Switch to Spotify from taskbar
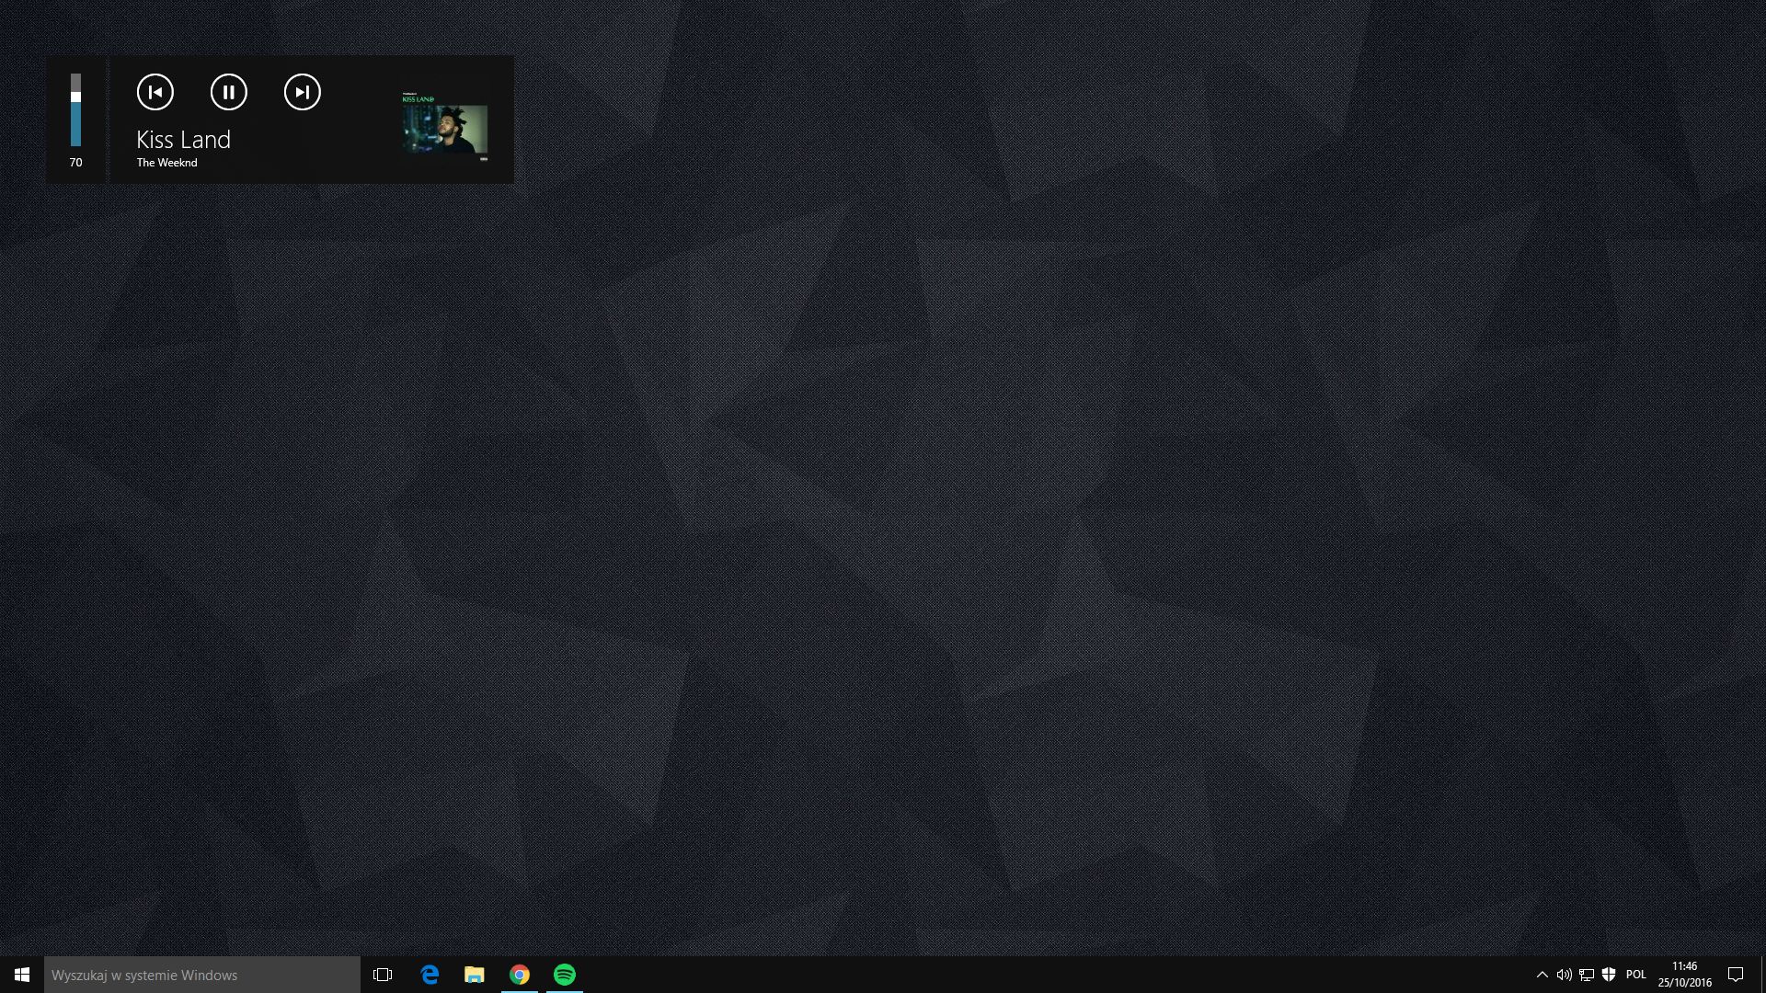This screenshot has height=993, width=1766. pos(565,975)
